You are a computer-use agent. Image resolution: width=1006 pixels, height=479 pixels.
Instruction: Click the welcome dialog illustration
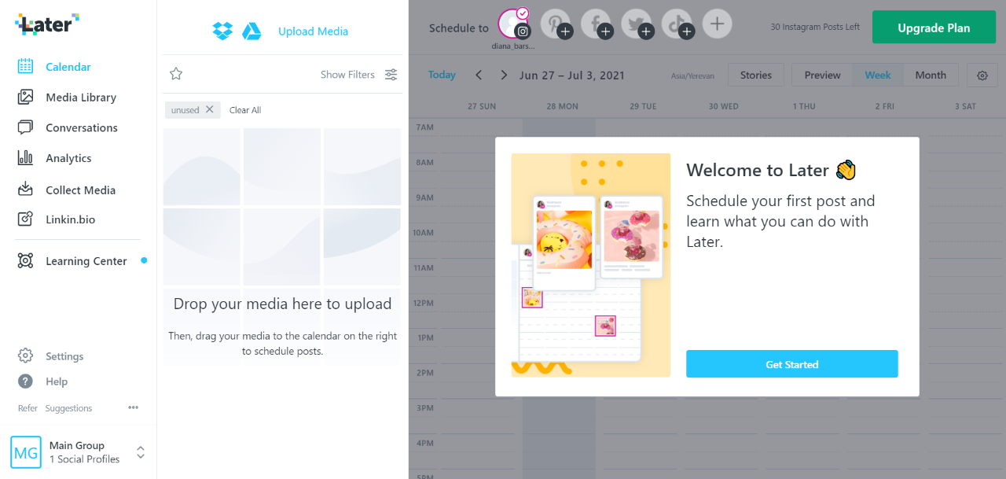(591, 265)
